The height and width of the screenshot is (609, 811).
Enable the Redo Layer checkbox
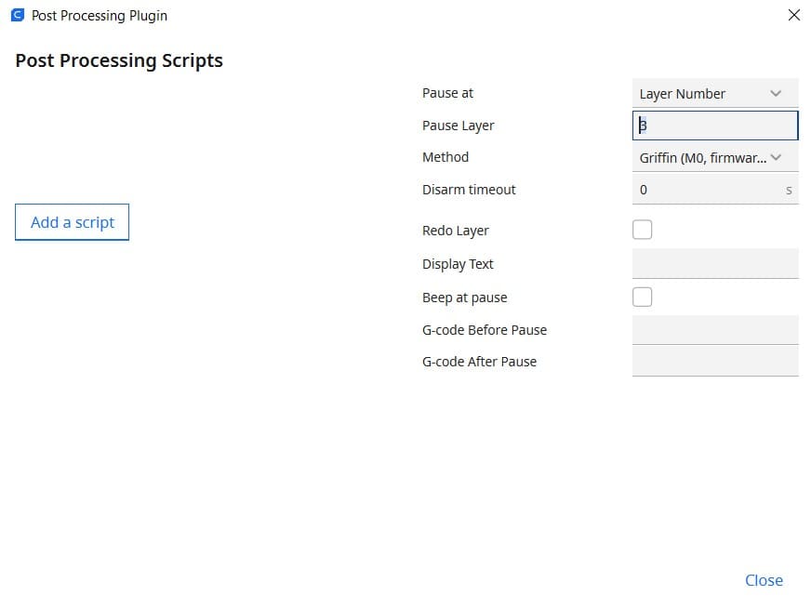[x=642, y=230]
